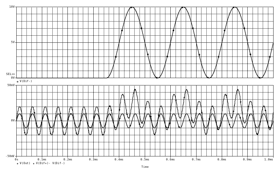Select the first trace name in lower legend

pyautogui.click(x=25, y=163)
